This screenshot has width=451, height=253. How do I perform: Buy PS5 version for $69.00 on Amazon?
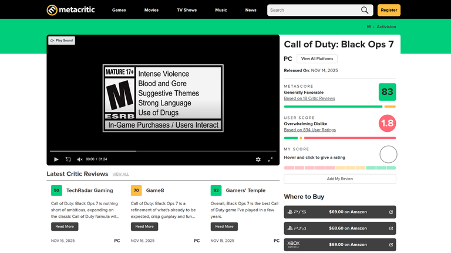[x=340, y=212]
